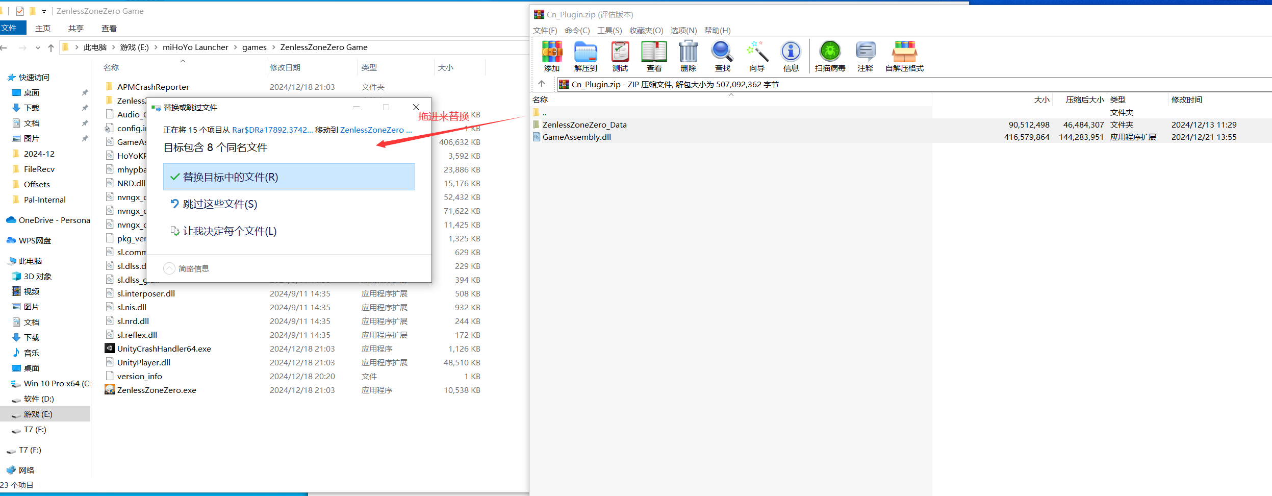The image size is (1272, 496).
Task: Click chevron after miHoYo Launcher breadcrumb
Action: click(236, 47)
